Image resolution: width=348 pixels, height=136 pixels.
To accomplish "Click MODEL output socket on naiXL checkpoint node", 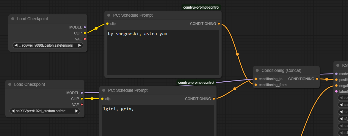I will 82,93.
